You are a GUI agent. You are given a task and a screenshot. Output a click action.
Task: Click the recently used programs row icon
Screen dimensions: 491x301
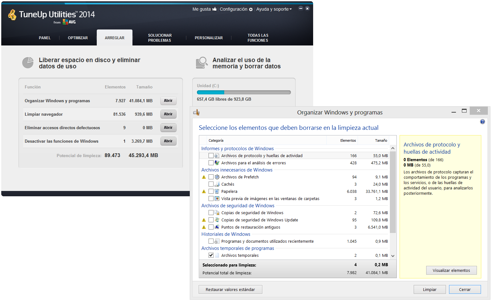coord(217,241)
